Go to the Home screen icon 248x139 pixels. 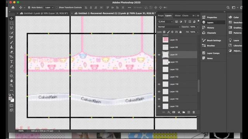tap(13, 7)
